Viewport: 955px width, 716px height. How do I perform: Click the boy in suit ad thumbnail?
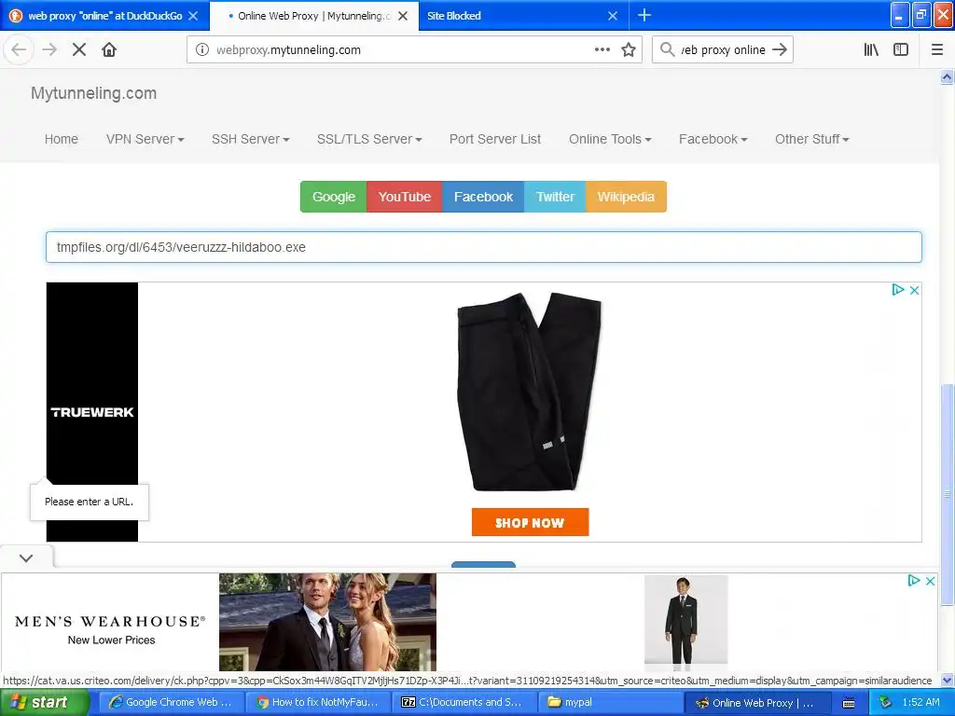tap(685, 620)
